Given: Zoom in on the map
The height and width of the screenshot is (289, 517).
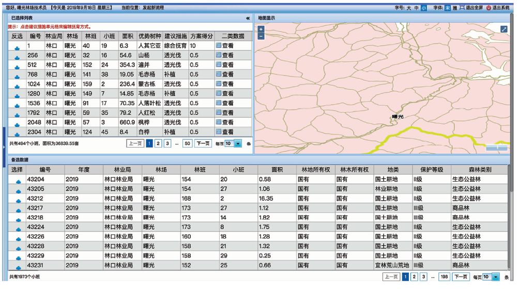Looking at the screenshot, I should [261, 29].
